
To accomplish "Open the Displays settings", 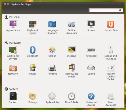I will 72,51.
